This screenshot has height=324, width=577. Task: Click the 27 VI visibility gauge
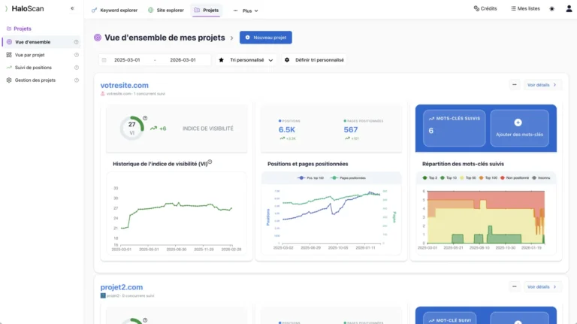tap(131, 128)
